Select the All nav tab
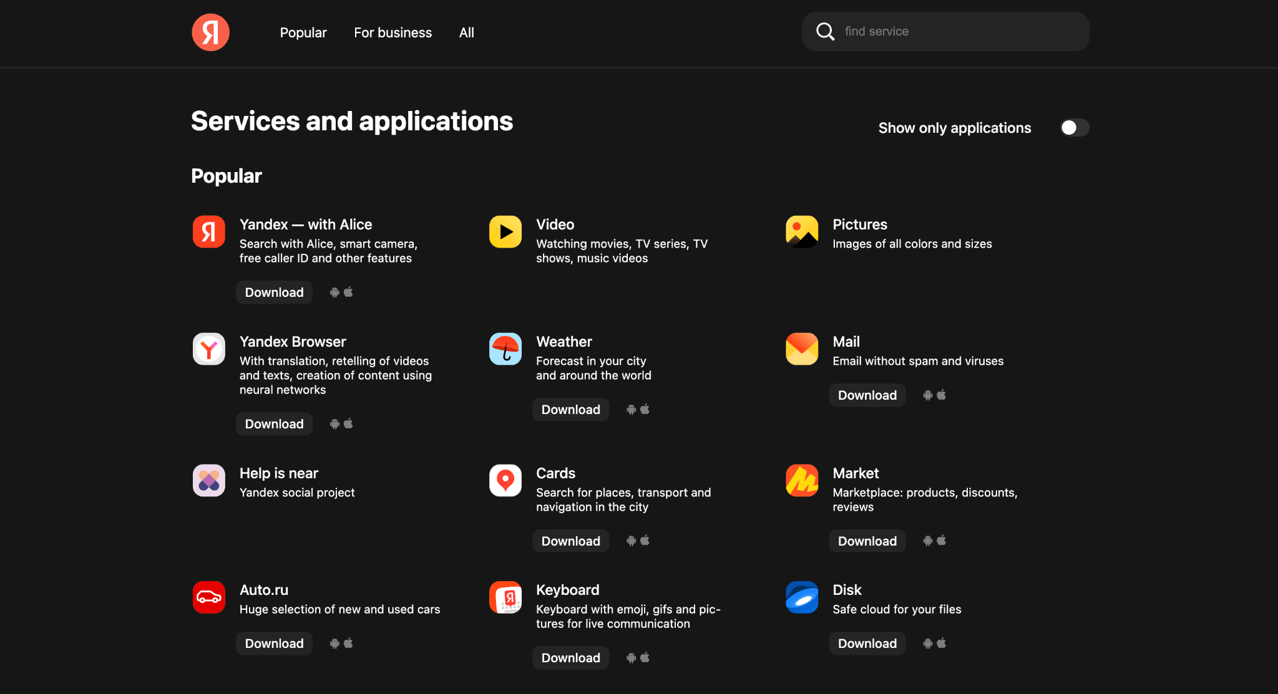 pyautogui.click(x=466, y=32)
